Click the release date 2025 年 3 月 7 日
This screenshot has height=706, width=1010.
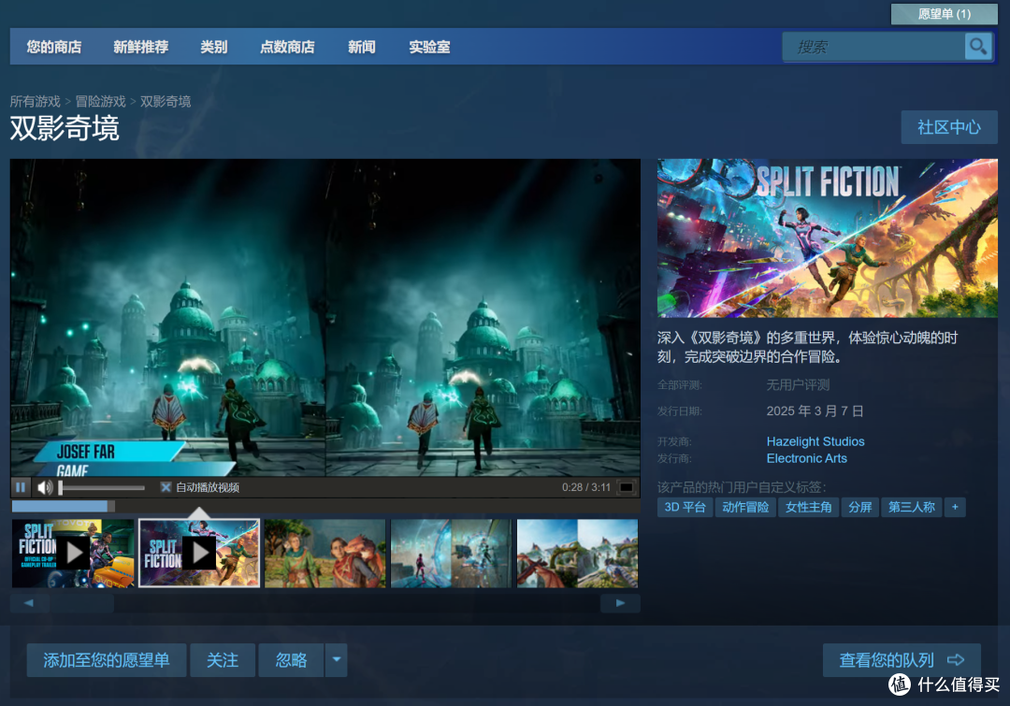(815, 411)
